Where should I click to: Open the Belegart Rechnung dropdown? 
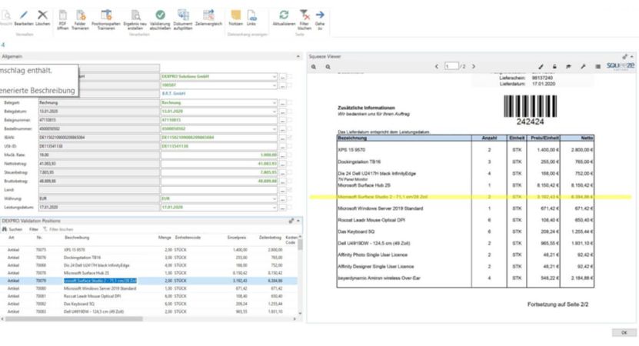point(274,102)
